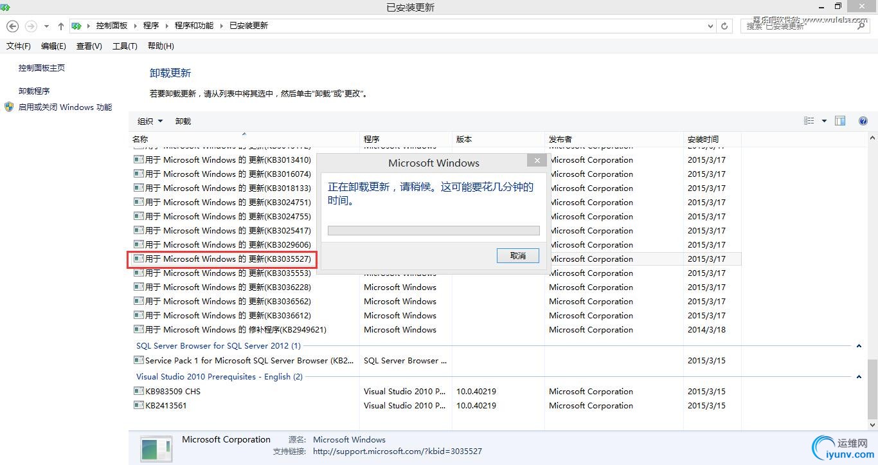
Task: Sort by the 安装时间 column header
Action: (712, 140)
